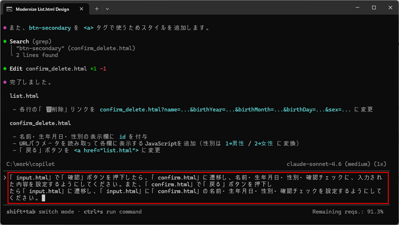Click the C:\work\copilot path text
Screen dimensions: 399x225
[30, 164]
